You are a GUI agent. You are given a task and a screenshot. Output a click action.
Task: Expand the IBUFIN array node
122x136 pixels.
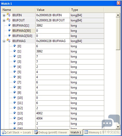[x=4, y=15]
